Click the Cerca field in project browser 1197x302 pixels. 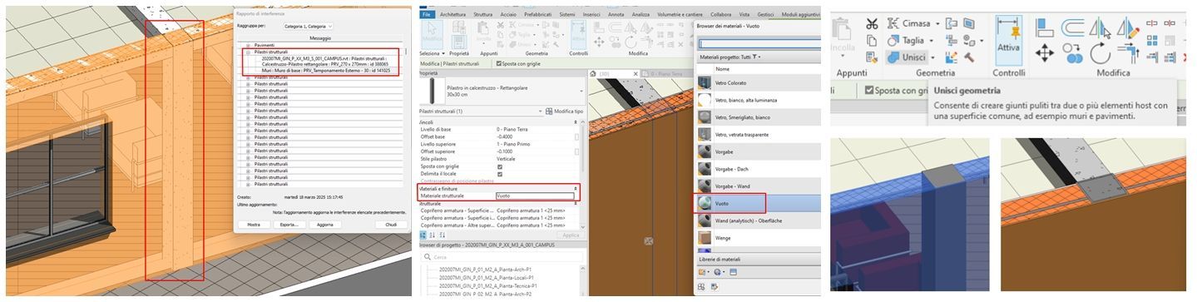502,257
